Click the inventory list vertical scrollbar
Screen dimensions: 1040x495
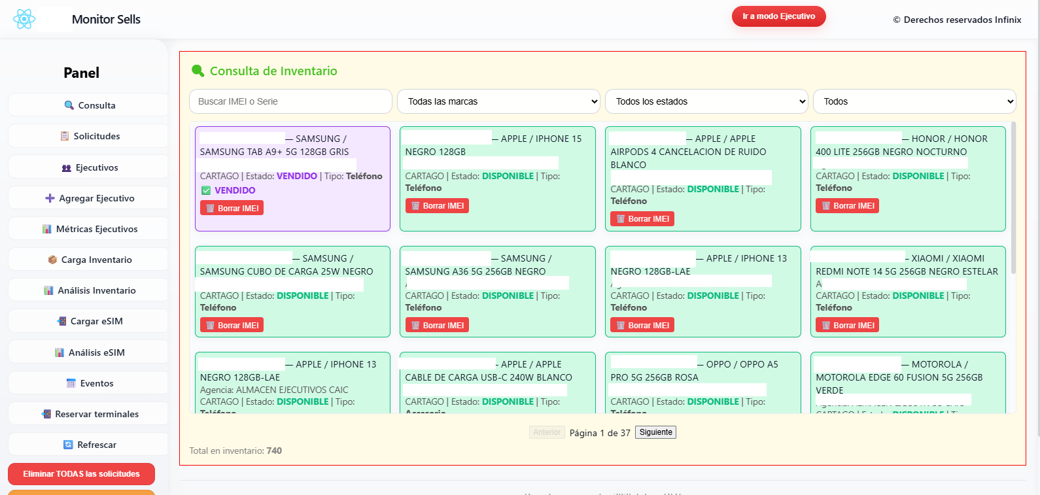pos(1013,197)
